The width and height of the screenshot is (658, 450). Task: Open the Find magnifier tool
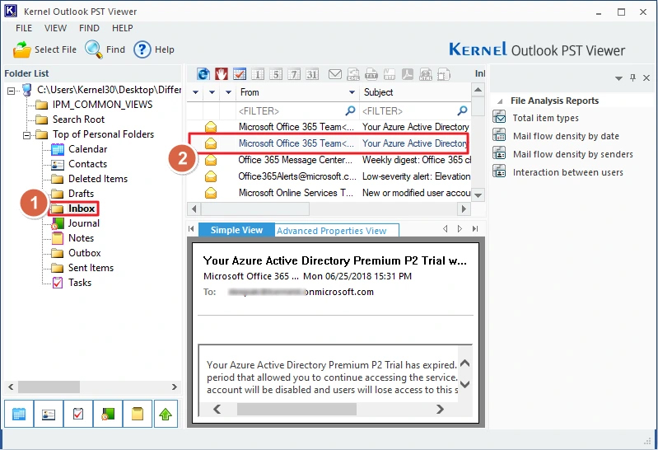[x=93, y=49]
